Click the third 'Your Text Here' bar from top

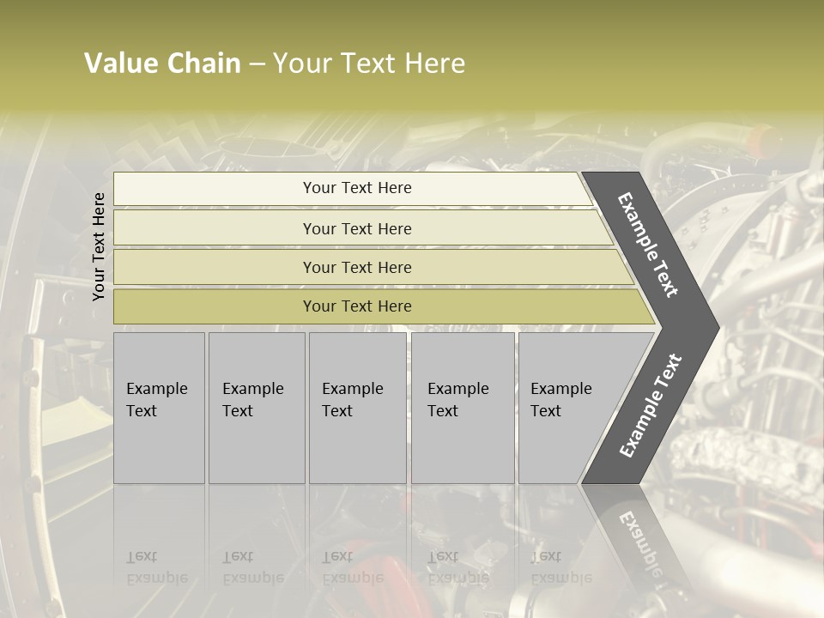pyautogui.click(x=357, y=267)
